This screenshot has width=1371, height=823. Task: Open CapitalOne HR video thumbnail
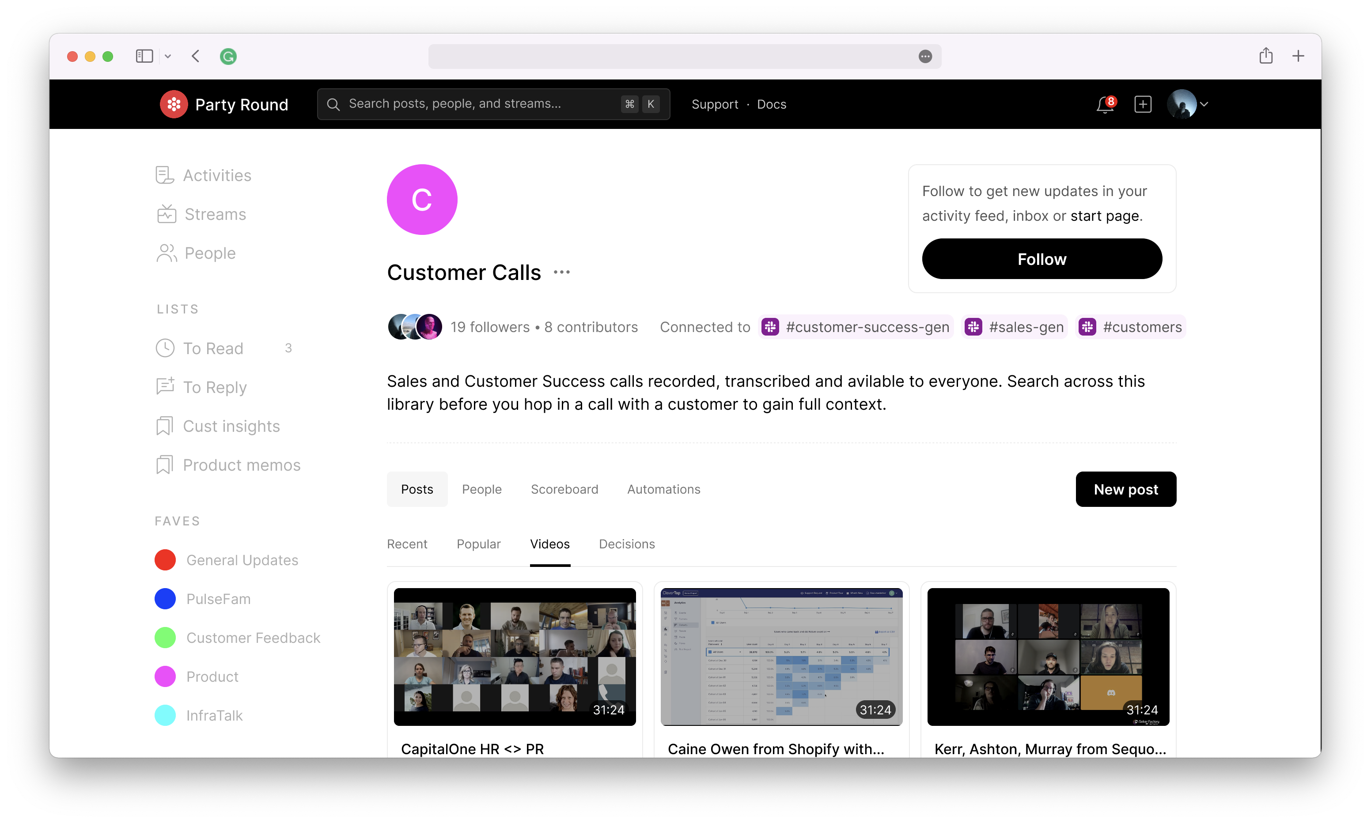click(514, 657)
